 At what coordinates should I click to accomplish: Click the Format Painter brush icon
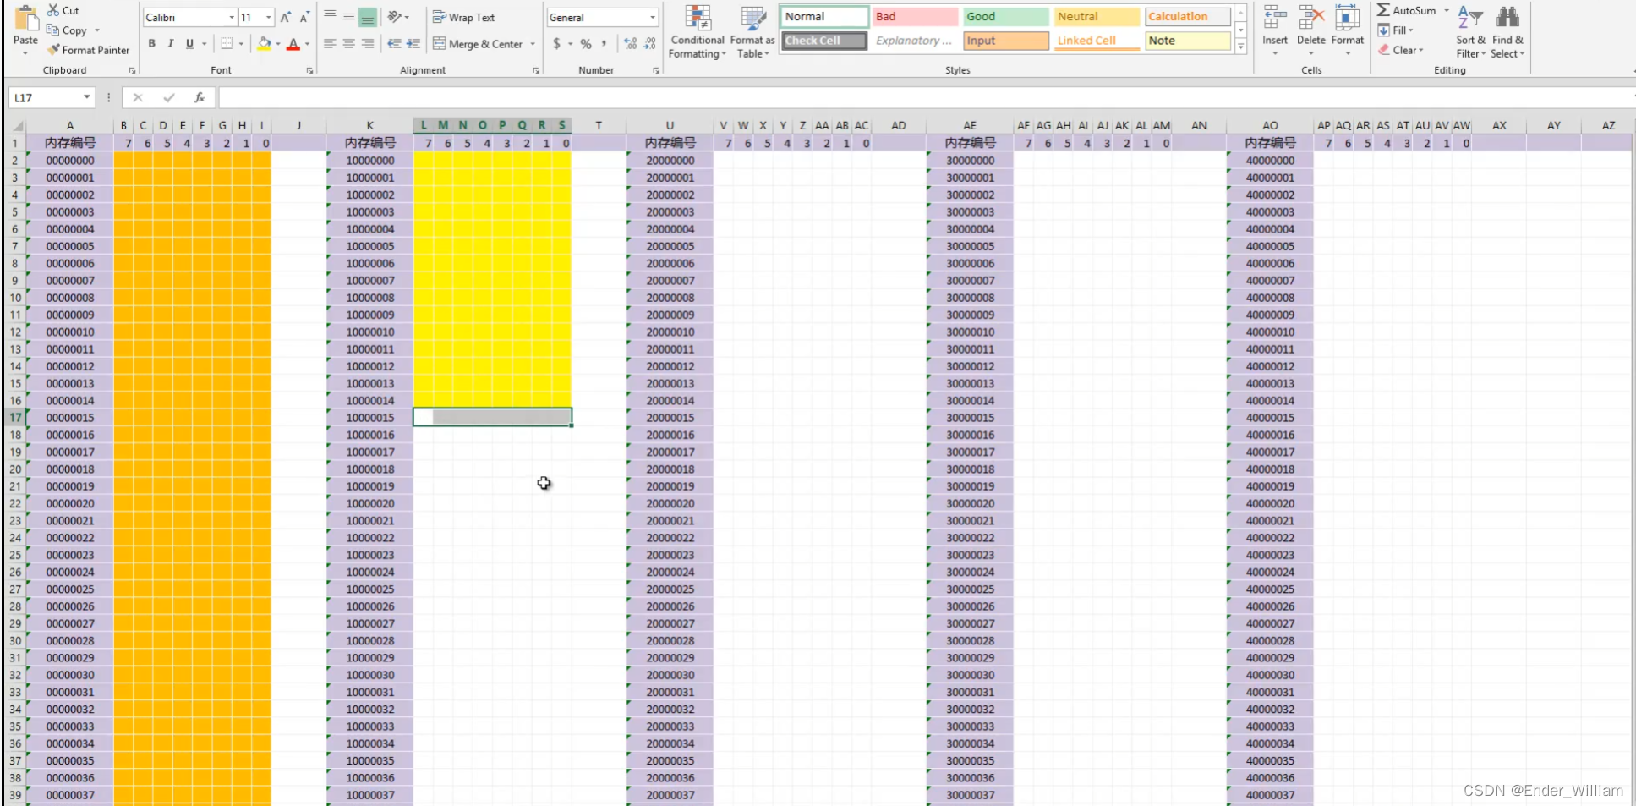[53, 50]
